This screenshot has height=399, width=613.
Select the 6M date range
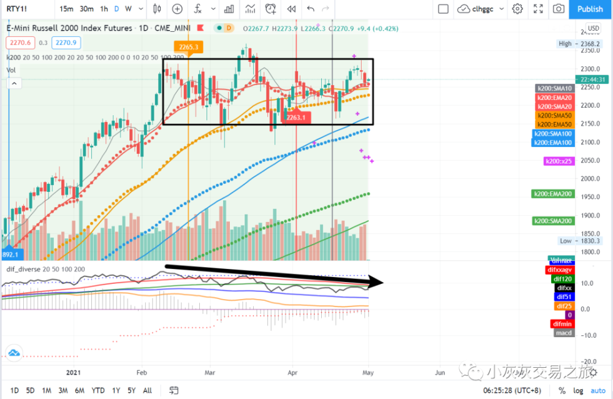coord(79,390)
